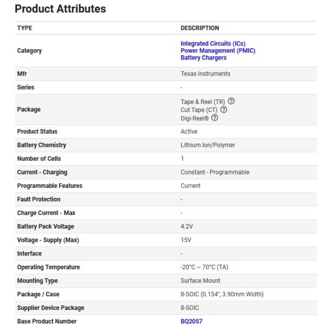
Task: Click the Texas Instruments manufacturer value
Action: pos(205,74)
